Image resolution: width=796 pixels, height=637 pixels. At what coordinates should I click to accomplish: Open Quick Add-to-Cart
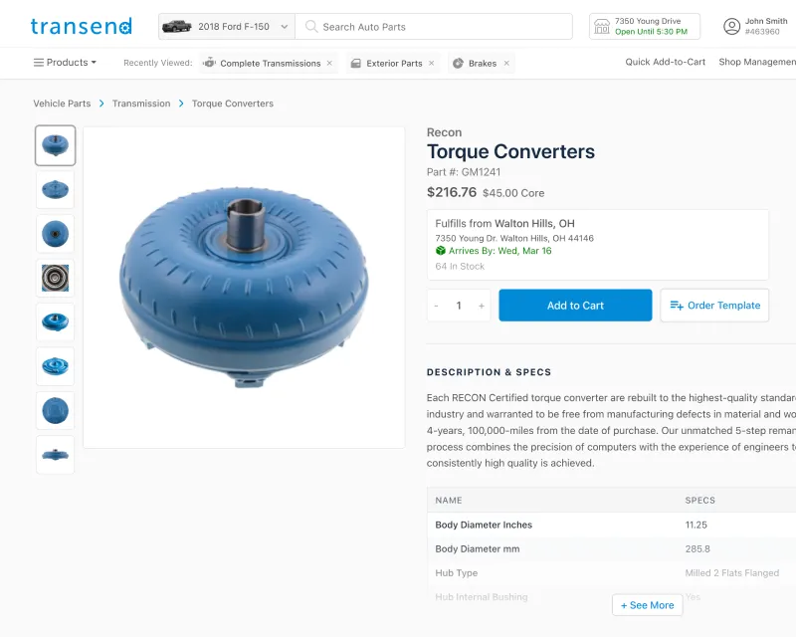click(x=665, y=62)
